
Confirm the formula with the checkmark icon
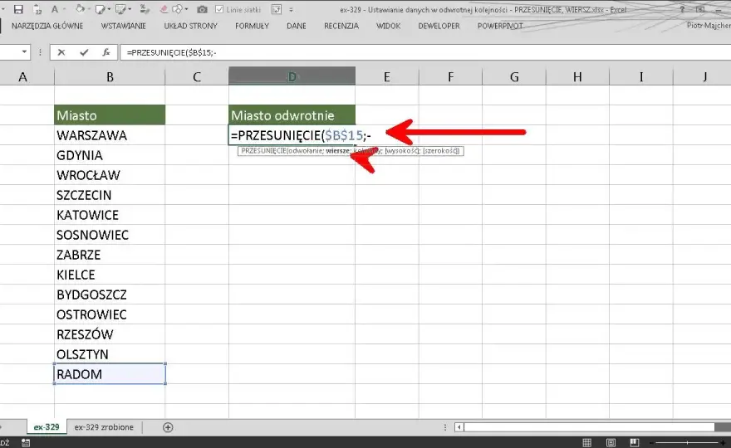coord(84,52)
